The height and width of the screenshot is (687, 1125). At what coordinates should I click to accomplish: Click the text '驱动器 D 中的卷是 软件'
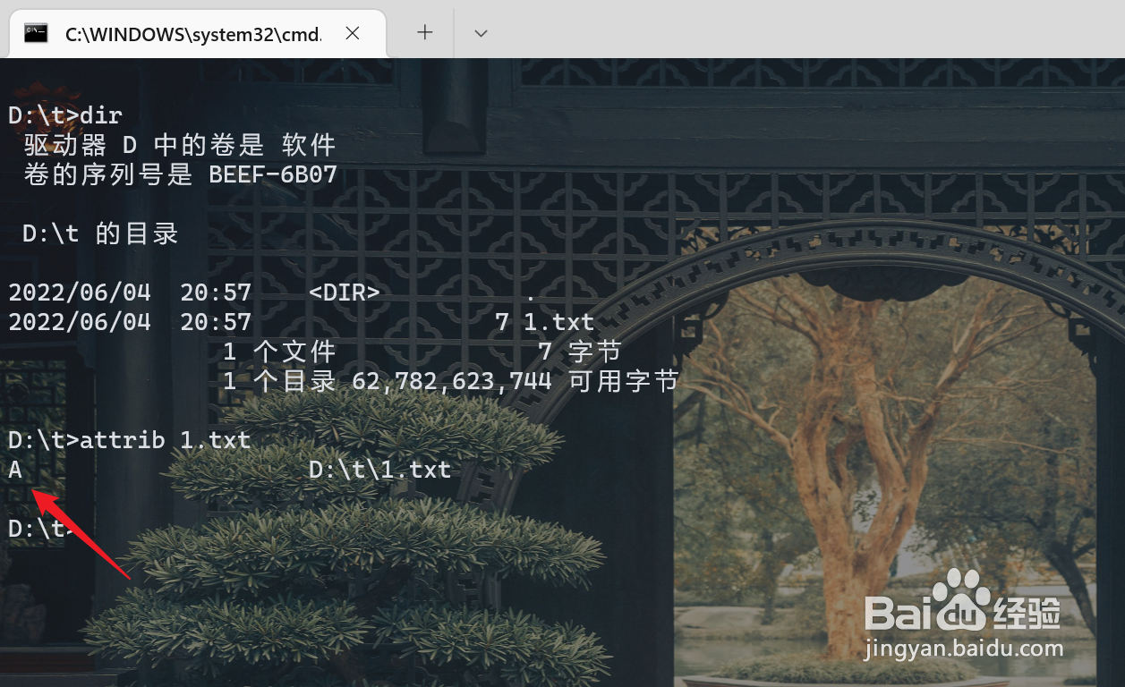click(180, 145)
